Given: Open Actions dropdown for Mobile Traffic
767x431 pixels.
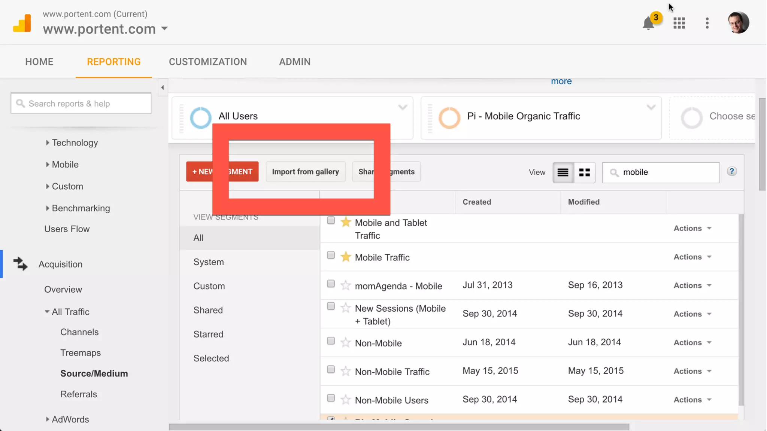Looking at the screenshot, I should click(692, 257).
